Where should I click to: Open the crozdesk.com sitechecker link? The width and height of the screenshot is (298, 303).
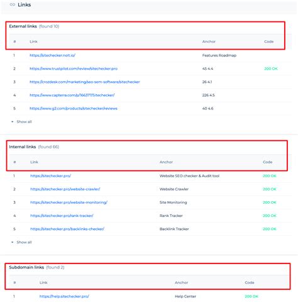click(x=85, y=82)
